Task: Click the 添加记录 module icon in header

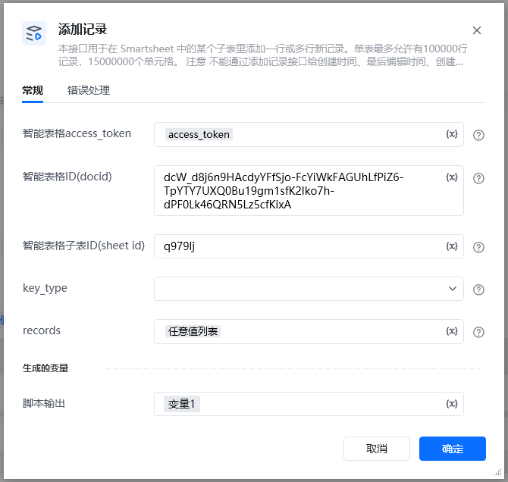Action: [x=34, y=33]
